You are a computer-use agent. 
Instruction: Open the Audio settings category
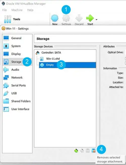tap(17, 70)
